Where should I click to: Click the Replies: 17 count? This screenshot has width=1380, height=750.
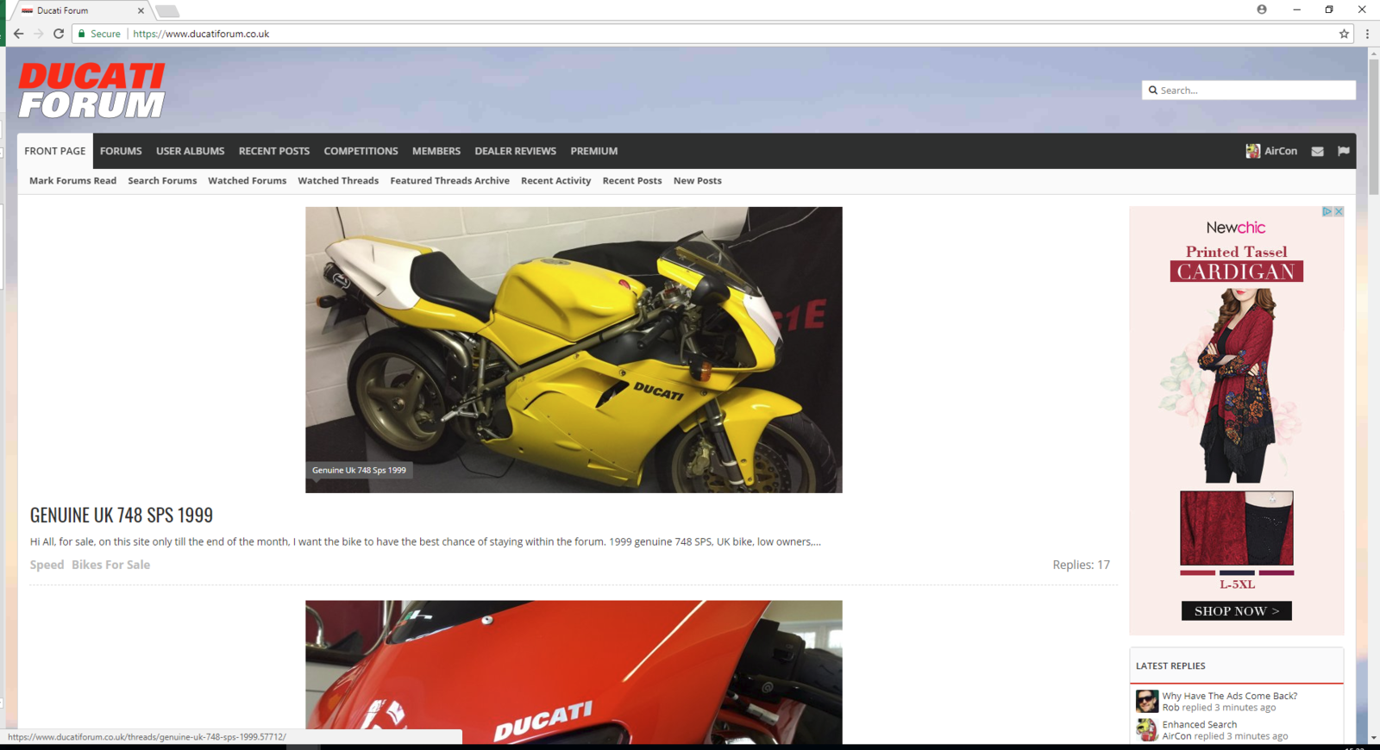coord(1081,565)
